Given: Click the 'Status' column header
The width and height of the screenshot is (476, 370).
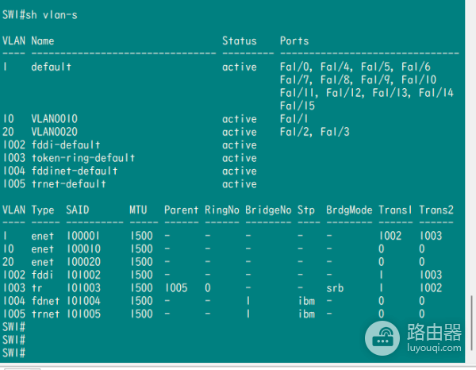Looking at the screenshot, I should point(239,40).
